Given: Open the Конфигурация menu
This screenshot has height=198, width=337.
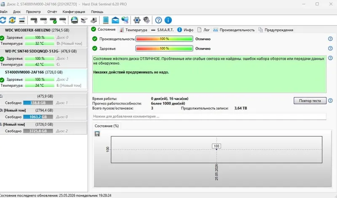Looking at the screenshot, I should point(74,12).
